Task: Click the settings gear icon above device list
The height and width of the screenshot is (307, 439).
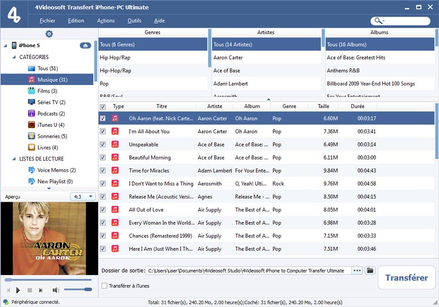Action: pyautogui.click(x=49, y=34)
